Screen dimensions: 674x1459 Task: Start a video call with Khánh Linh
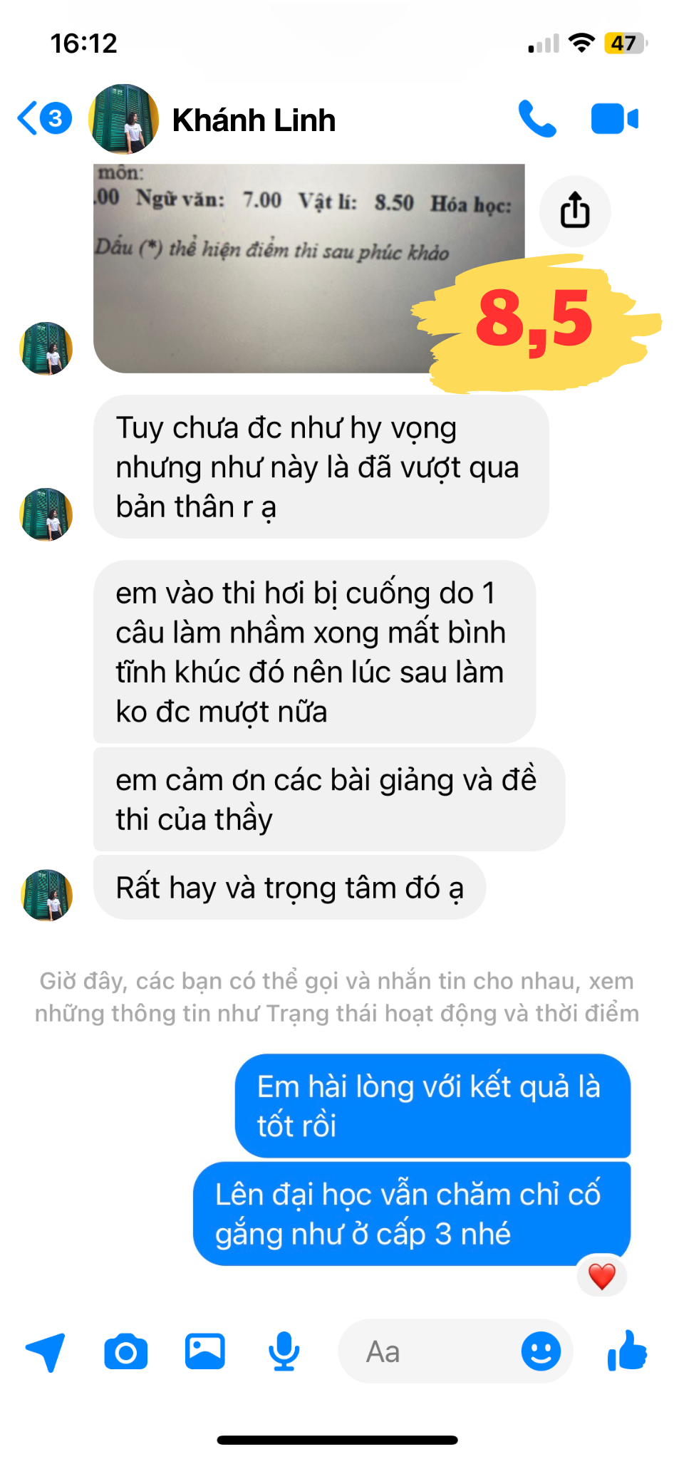pos(615,119)
